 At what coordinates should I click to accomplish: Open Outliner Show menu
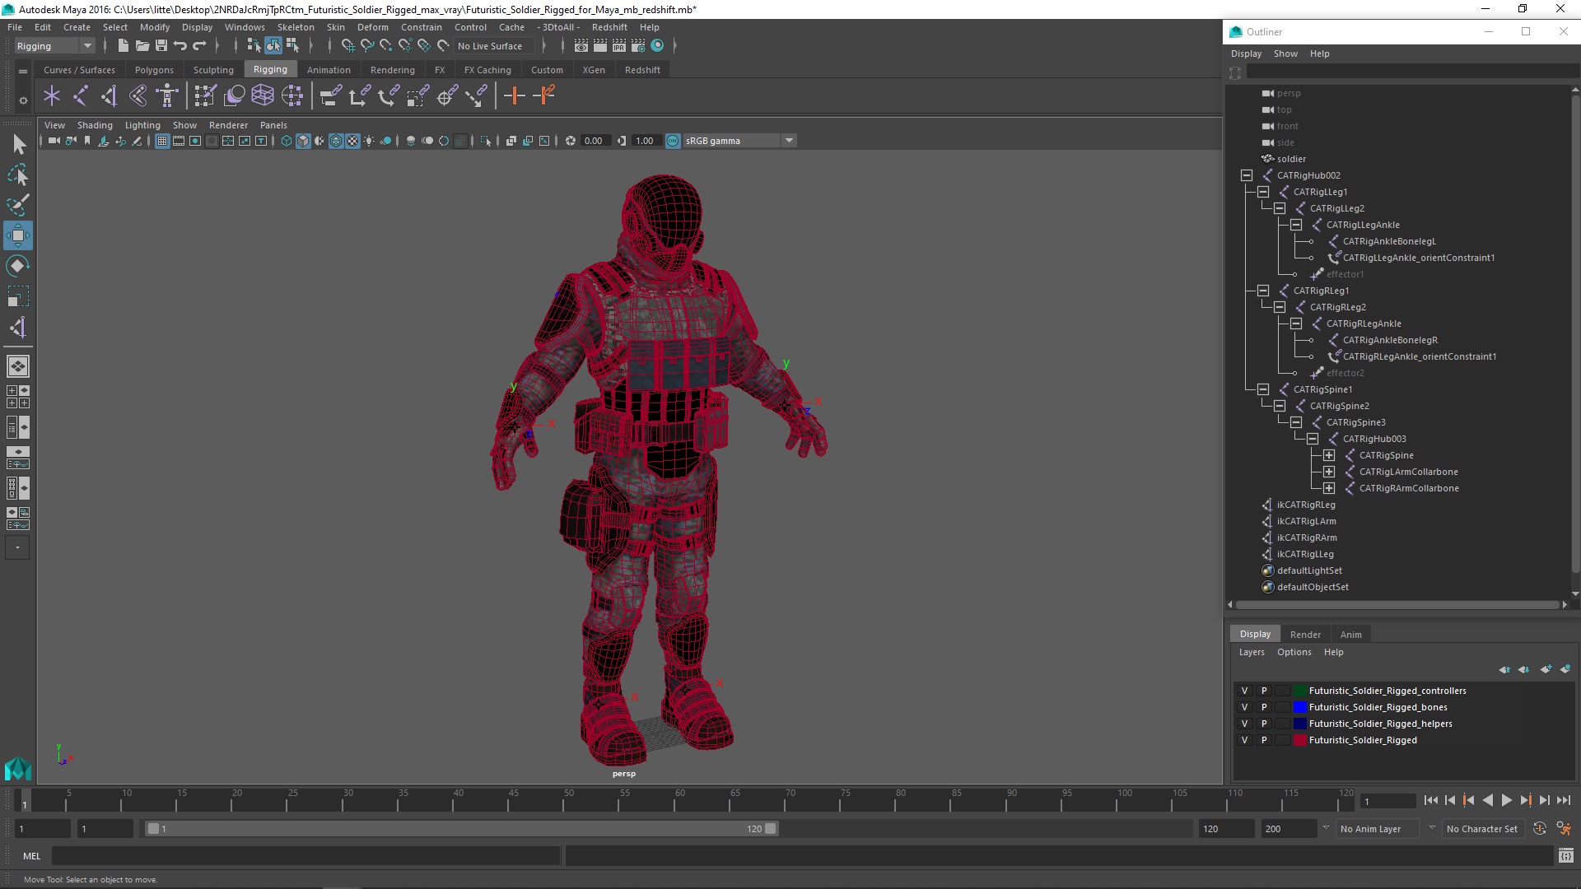coord(1285,54)
